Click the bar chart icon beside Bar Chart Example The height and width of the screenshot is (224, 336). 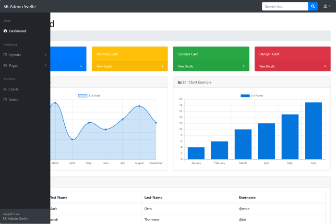pyautogui.click(x=180, y=82)
